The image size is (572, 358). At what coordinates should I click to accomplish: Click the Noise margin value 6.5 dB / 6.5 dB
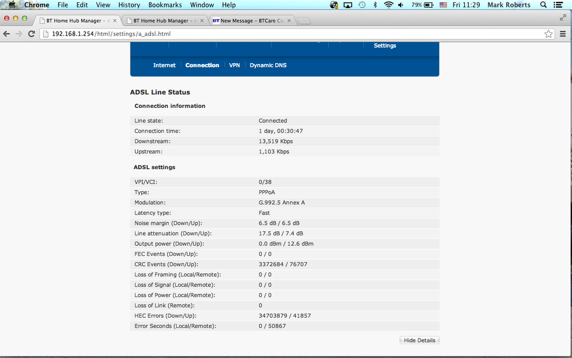tap(279, 223)
